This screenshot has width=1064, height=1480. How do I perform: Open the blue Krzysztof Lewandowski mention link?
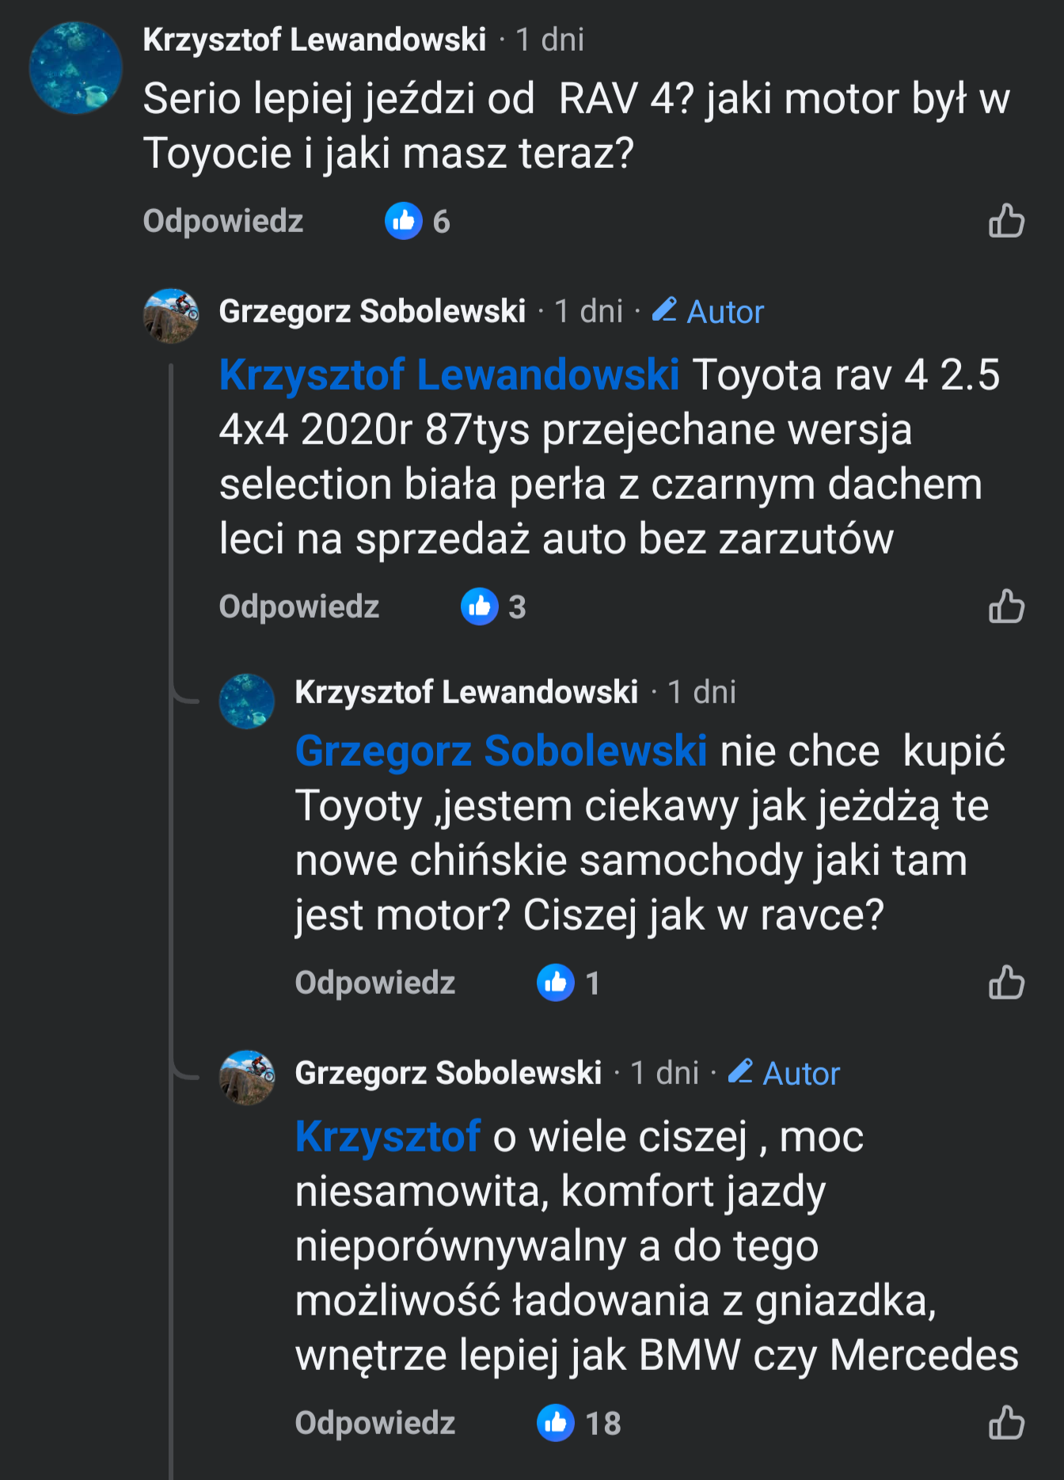pyautogui.click(x=449, y=375)
